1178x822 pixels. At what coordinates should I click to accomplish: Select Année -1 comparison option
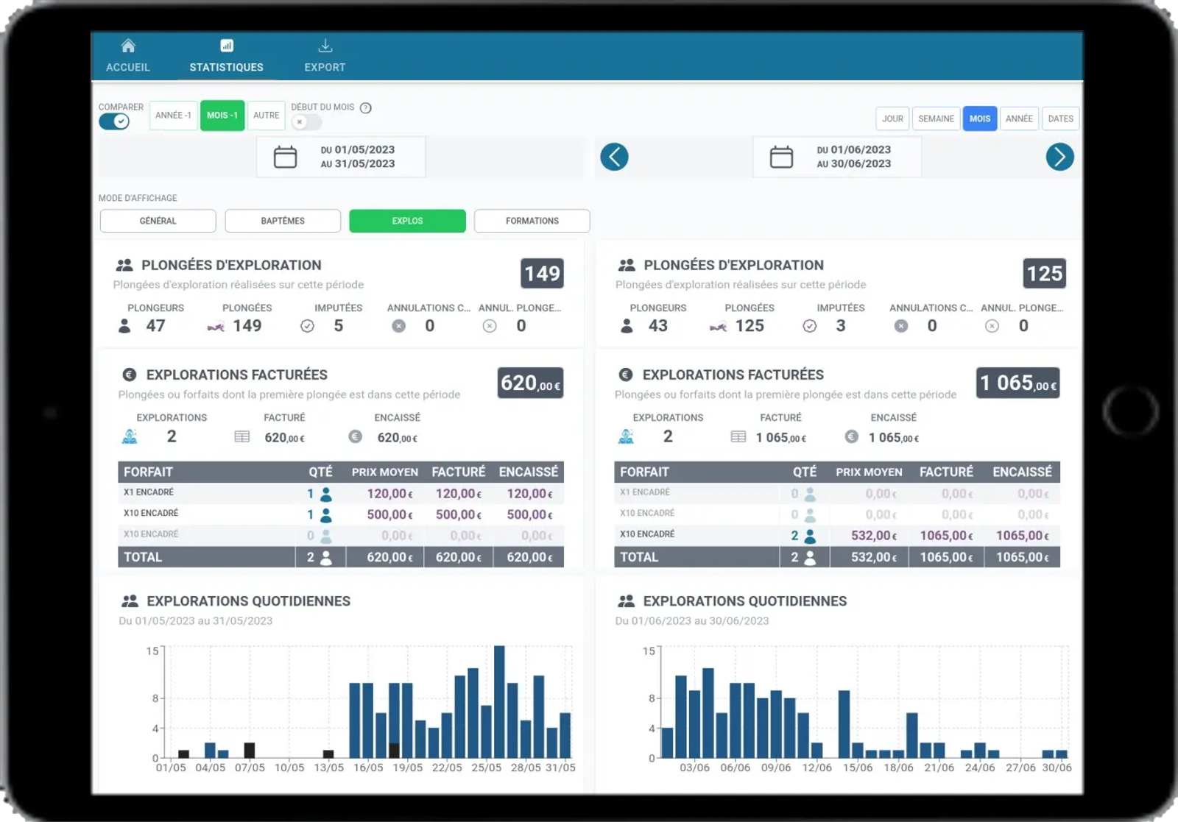(x=173, y=116)
